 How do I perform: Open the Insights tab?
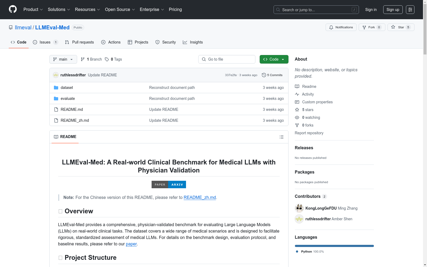point(193,42)
